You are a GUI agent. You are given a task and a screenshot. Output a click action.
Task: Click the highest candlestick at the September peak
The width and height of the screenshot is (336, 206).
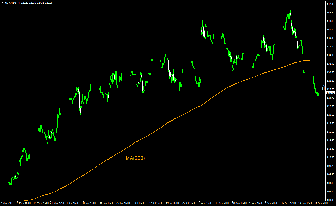click(x=290, y=13)
